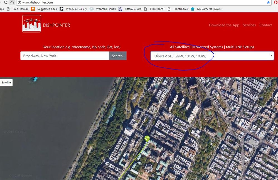
Task: Click the site info icon in address bar
Action: (x=19, y=3)
